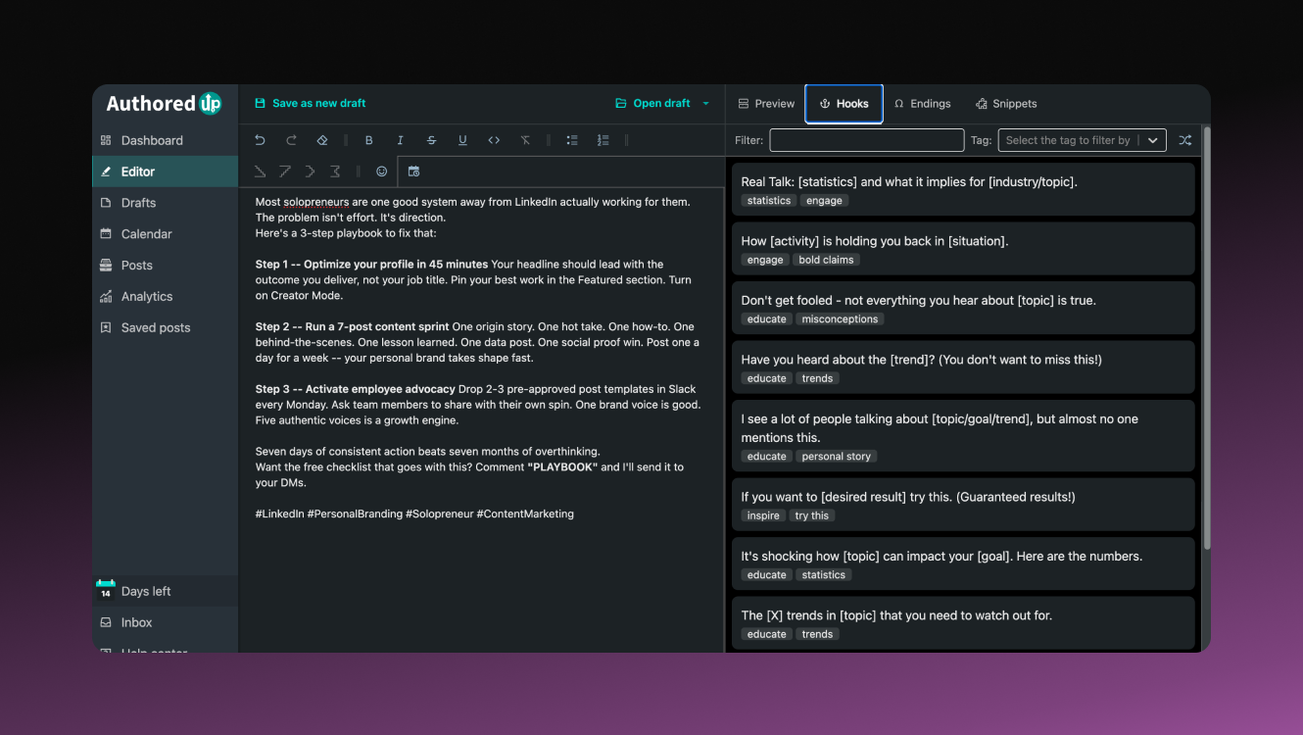Viewport: 1303px width, 735px height.
Task: Redo the last undone edit
Action: [291, 140]
